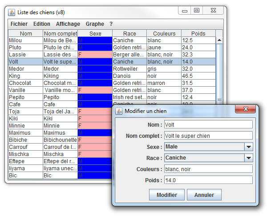Image resolution: width=271 pixels, height=216 pixels.
Task: Open the Affichage menu
Action: coord(68,24)
